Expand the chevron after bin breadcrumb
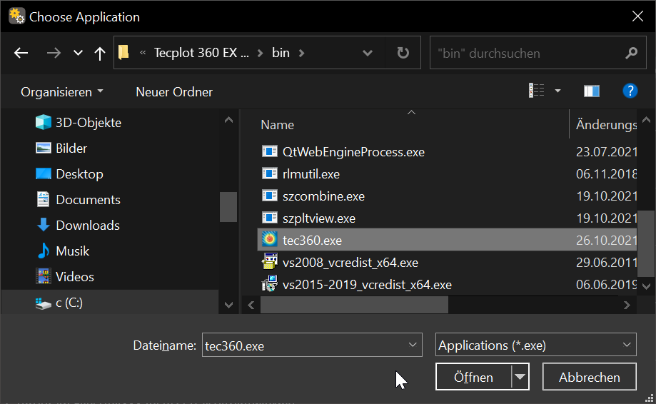The width and height of the screenshot is (656, 404). coord(302,53)
